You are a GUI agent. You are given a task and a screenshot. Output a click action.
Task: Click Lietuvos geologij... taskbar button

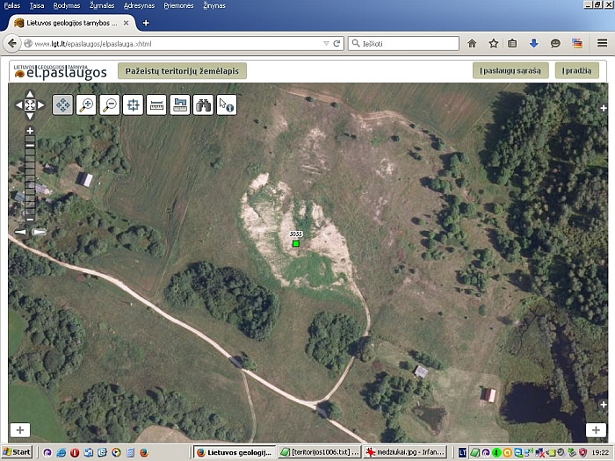coord(235,452)
